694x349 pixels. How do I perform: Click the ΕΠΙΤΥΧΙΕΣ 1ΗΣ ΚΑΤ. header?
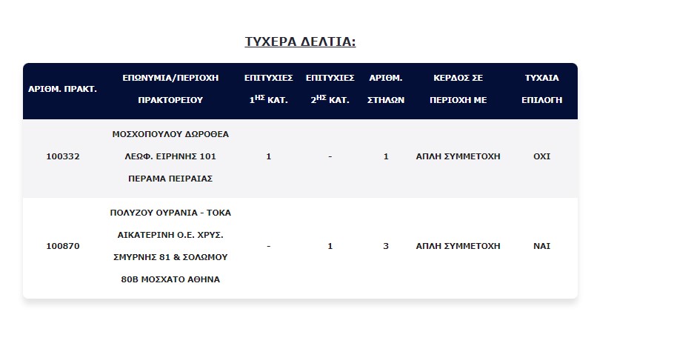tap(269, 88)
